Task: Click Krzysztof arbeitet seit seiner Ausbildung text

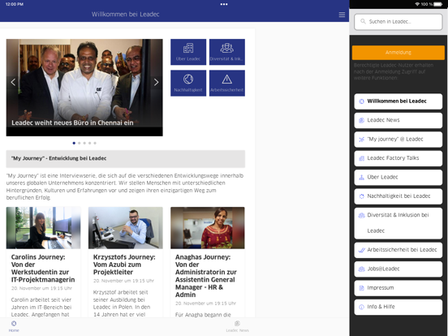Action: pos(122,304)
